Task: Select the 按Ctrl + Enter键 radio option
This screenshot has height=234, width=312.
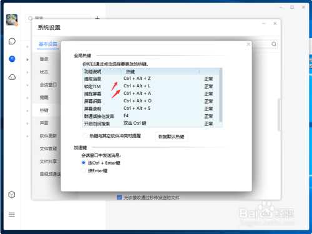Action: pyautogui.click(x=84, y=163)
